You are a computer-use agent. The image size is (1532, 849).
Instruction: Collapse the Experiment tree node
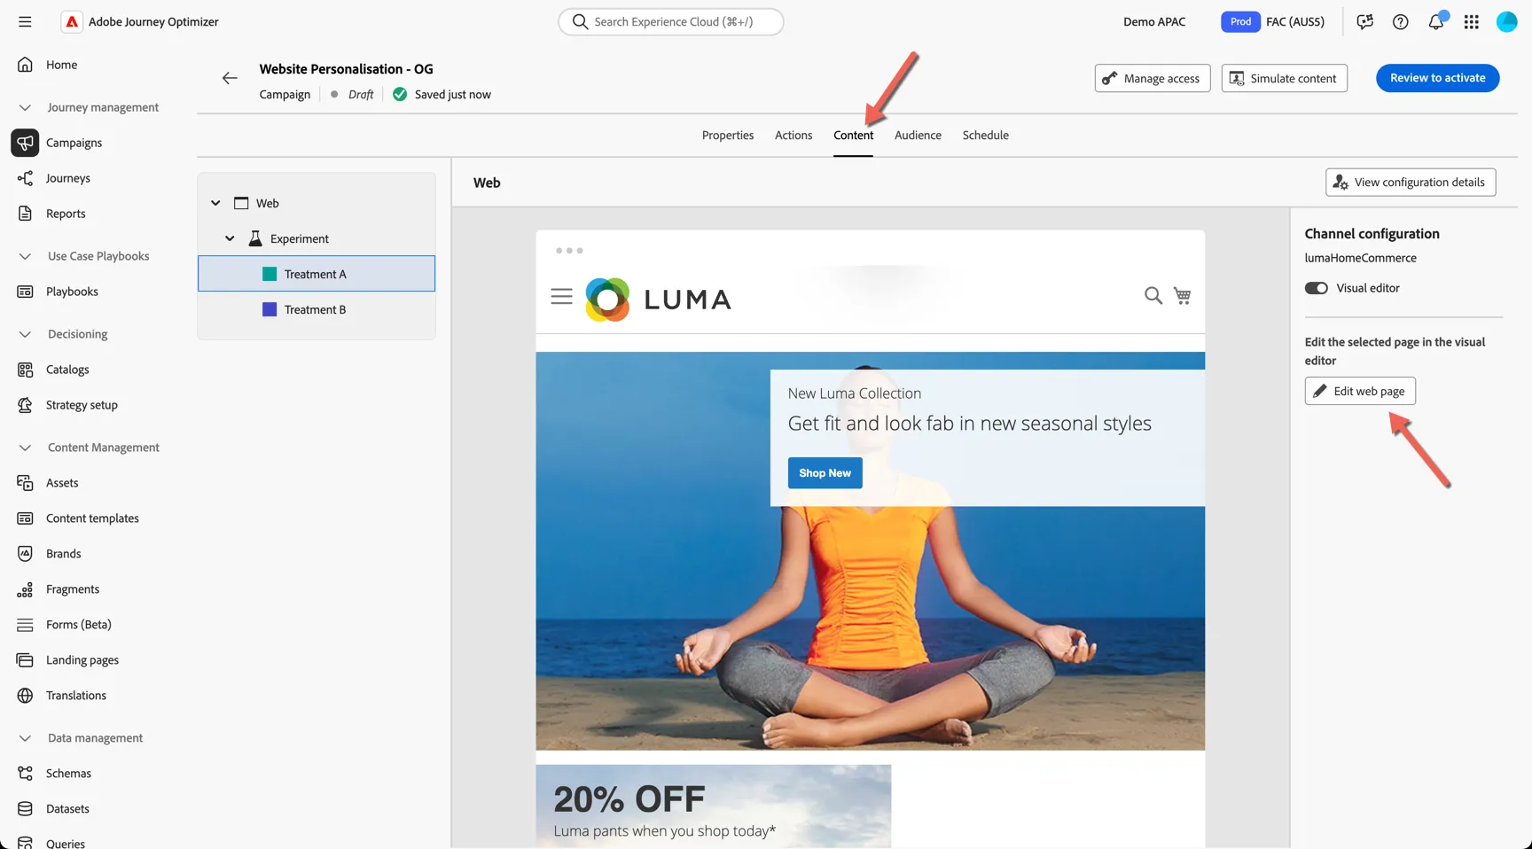coord(230,238)
